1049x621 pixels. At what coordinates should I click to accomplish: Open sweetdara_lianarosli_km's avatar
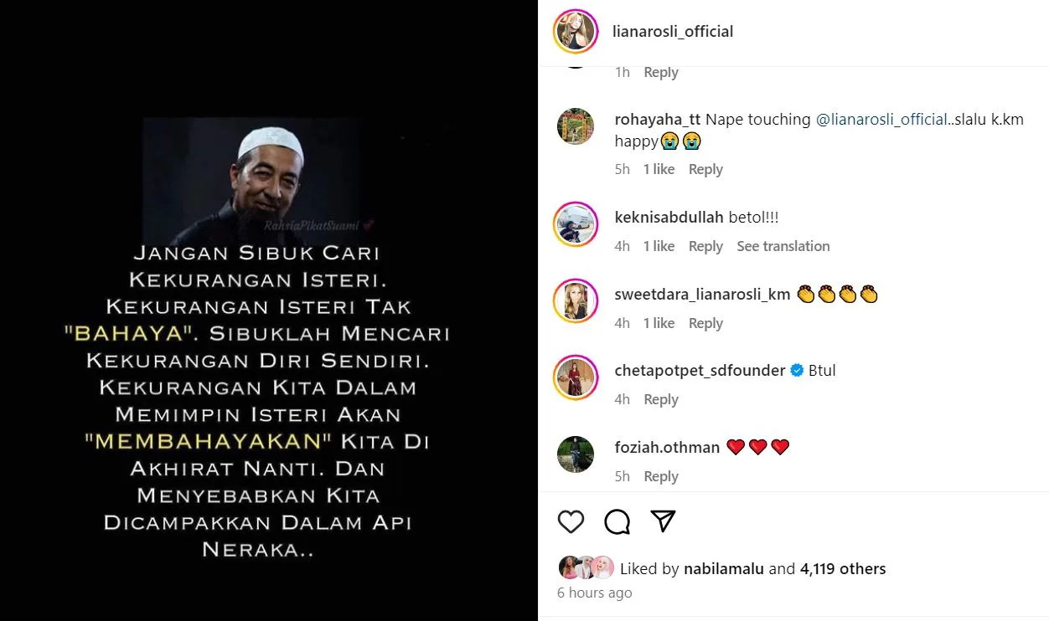(575, 301)
